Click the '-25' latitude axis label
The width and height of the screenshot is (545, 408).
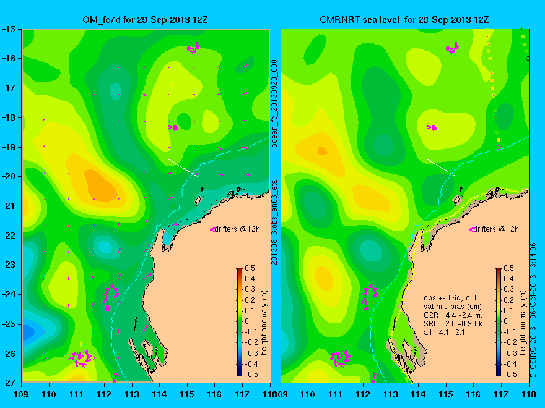pyautogui.click(x=9, y=324)
